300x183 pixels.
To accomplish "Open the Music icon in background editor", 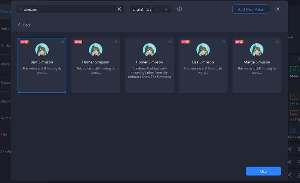I will click(x=294, y=69).
